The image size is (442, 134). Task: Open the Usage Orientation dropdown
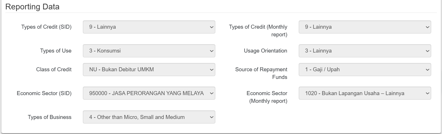(365, 51)
